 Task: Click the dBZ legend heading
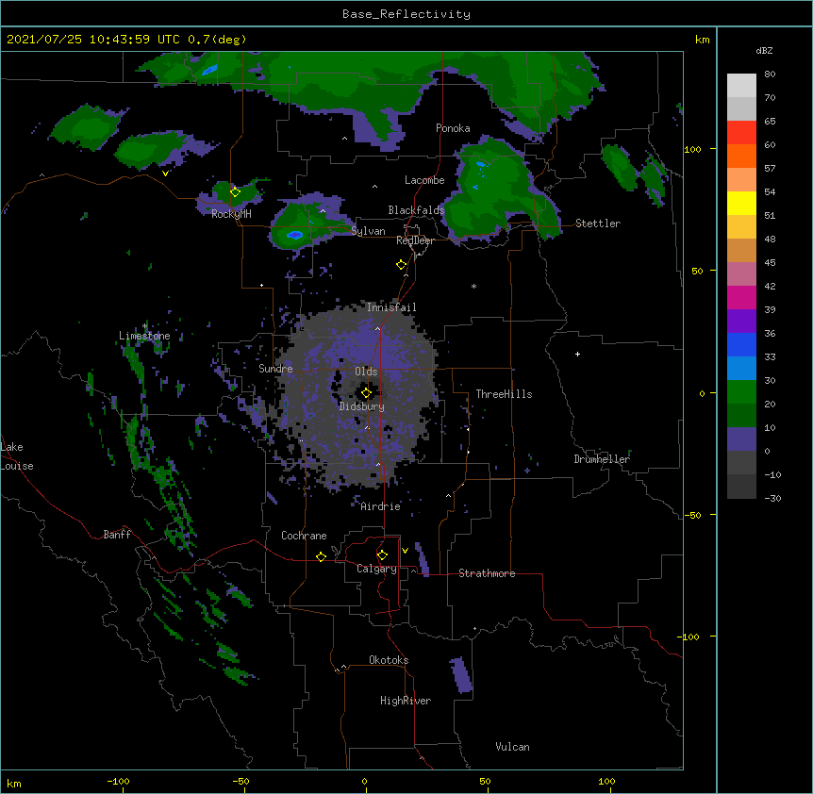[764, 50]
